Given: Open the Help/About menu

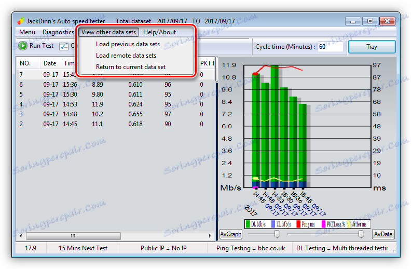Looking at the screenshot, I should pyautogui.click(x=159, y=32).
